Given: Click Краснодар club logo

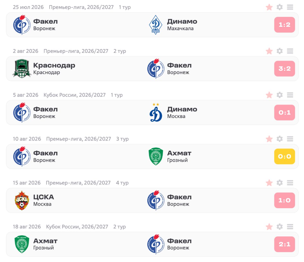Looking at the screenshot, I should pyautogui.click(x=22, y=68).
